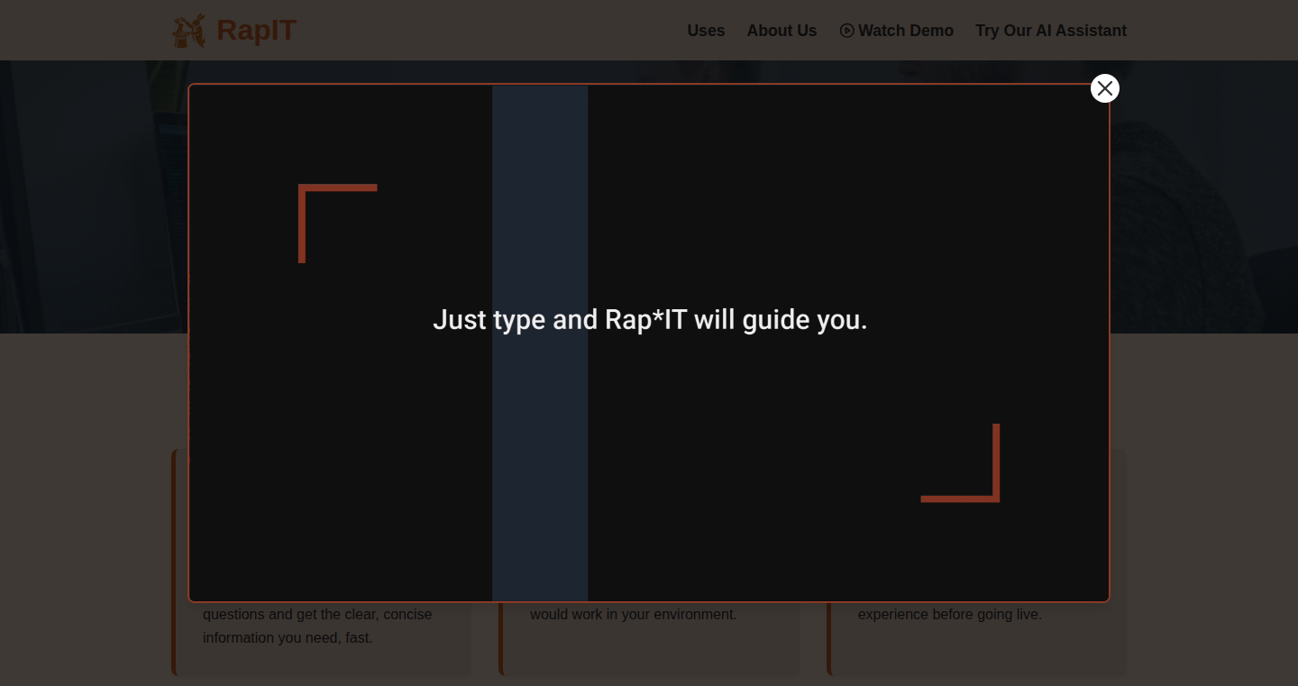Click 'would work in your environment.' text
The image size is (1298, 686).
pyautogui.click(x=634, y=614)
